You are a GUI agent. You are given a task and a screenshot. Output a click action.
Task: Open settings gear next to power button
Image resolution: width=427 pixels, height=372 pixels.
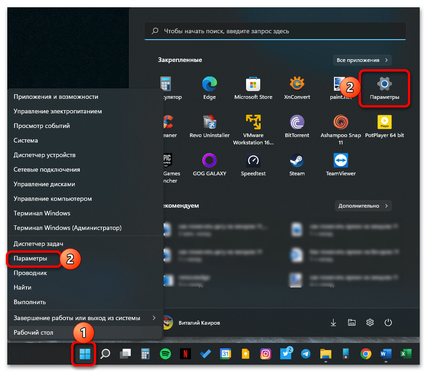pyautogui.click(x=370, y=322)
